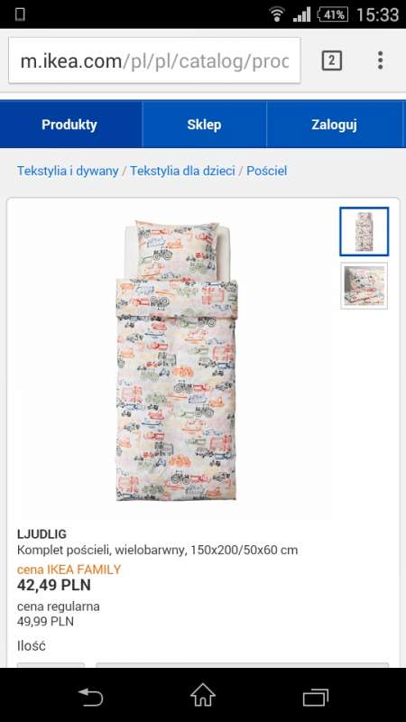Follow the Tekstylia i dywany breadcrumb link
The width and height of the screenshot is (406, 722).
[x=68, y=171]
